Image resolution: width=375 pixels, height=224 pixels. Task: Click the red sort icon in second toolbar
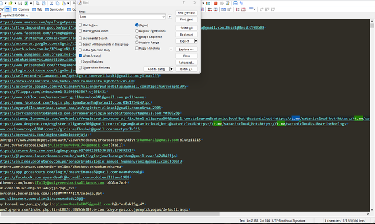[x=243, y=9]
